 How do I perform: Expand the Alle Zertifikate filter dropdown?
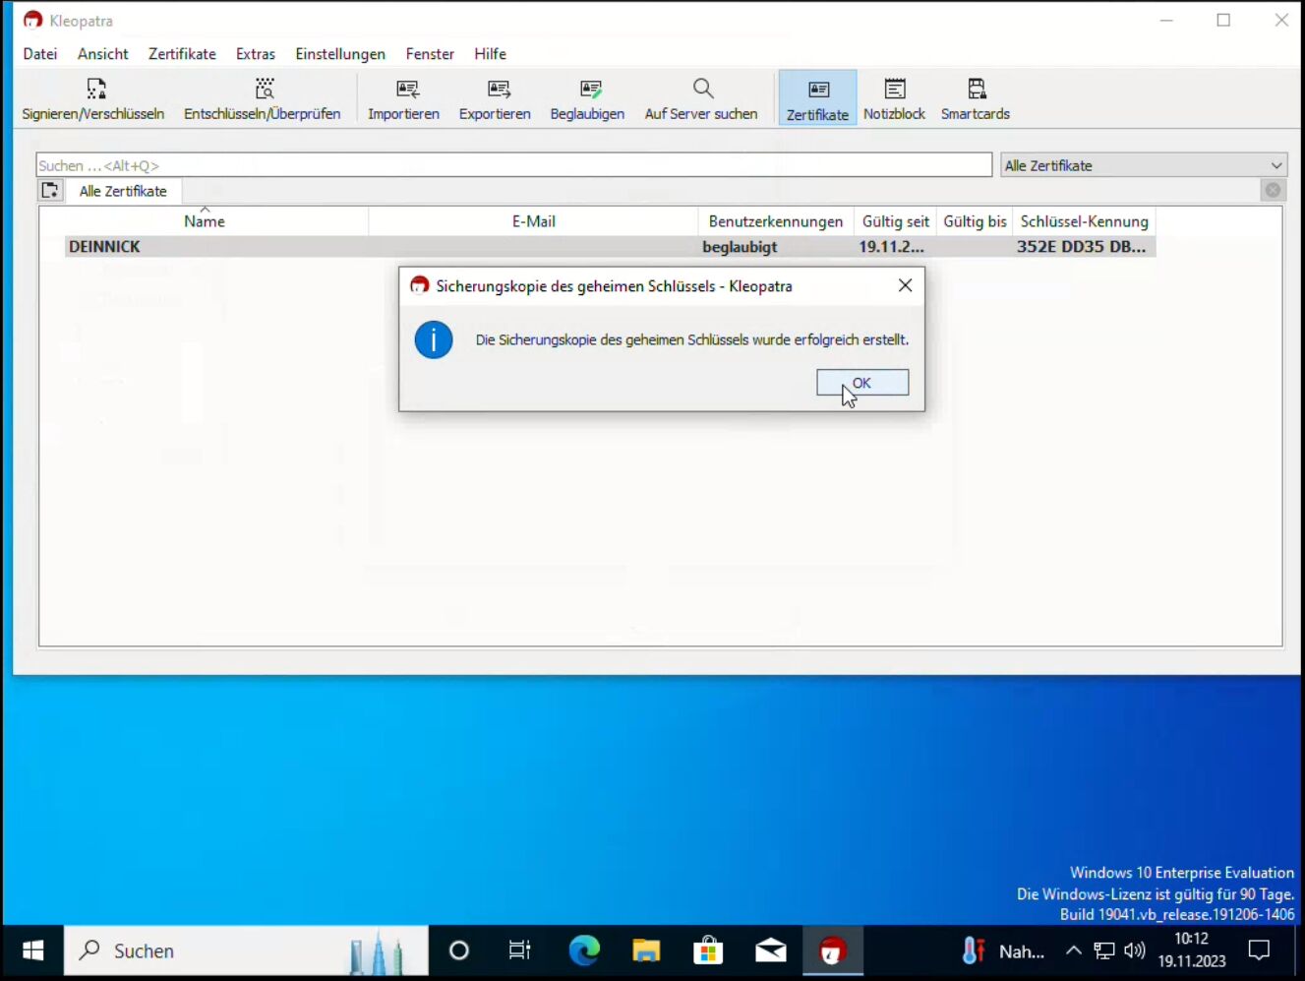(x=1144, y=165)
